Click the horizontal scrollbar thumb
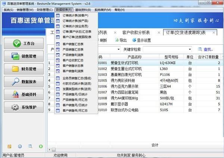 tap(54, 149)
